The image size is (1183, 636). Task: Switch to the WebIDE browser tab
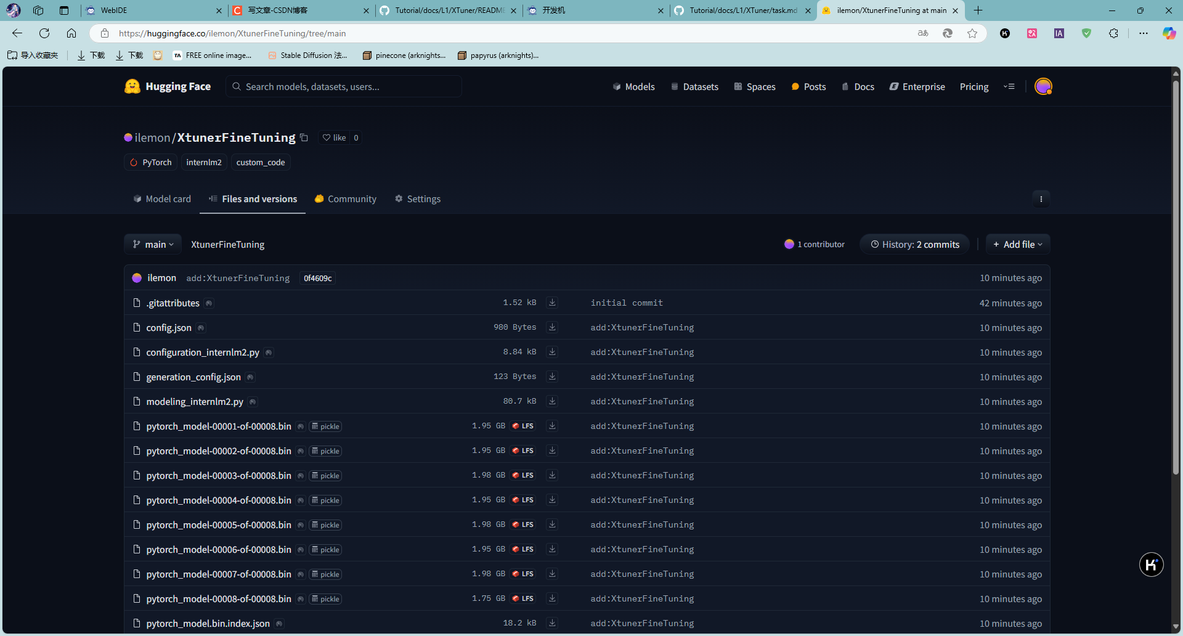(x=153, y=10)
